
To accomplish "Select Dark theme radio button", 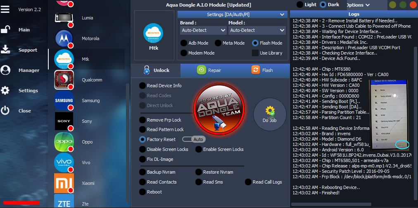I will pyautogui.click(x=323, y=5).
